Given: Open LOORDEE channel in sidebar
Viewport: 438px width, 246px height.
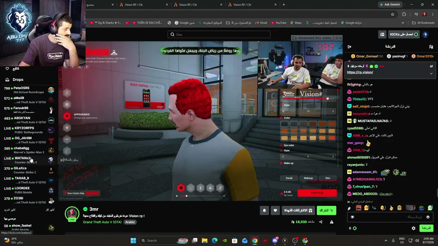Looking at the screenshot, I should coord(29,190).
